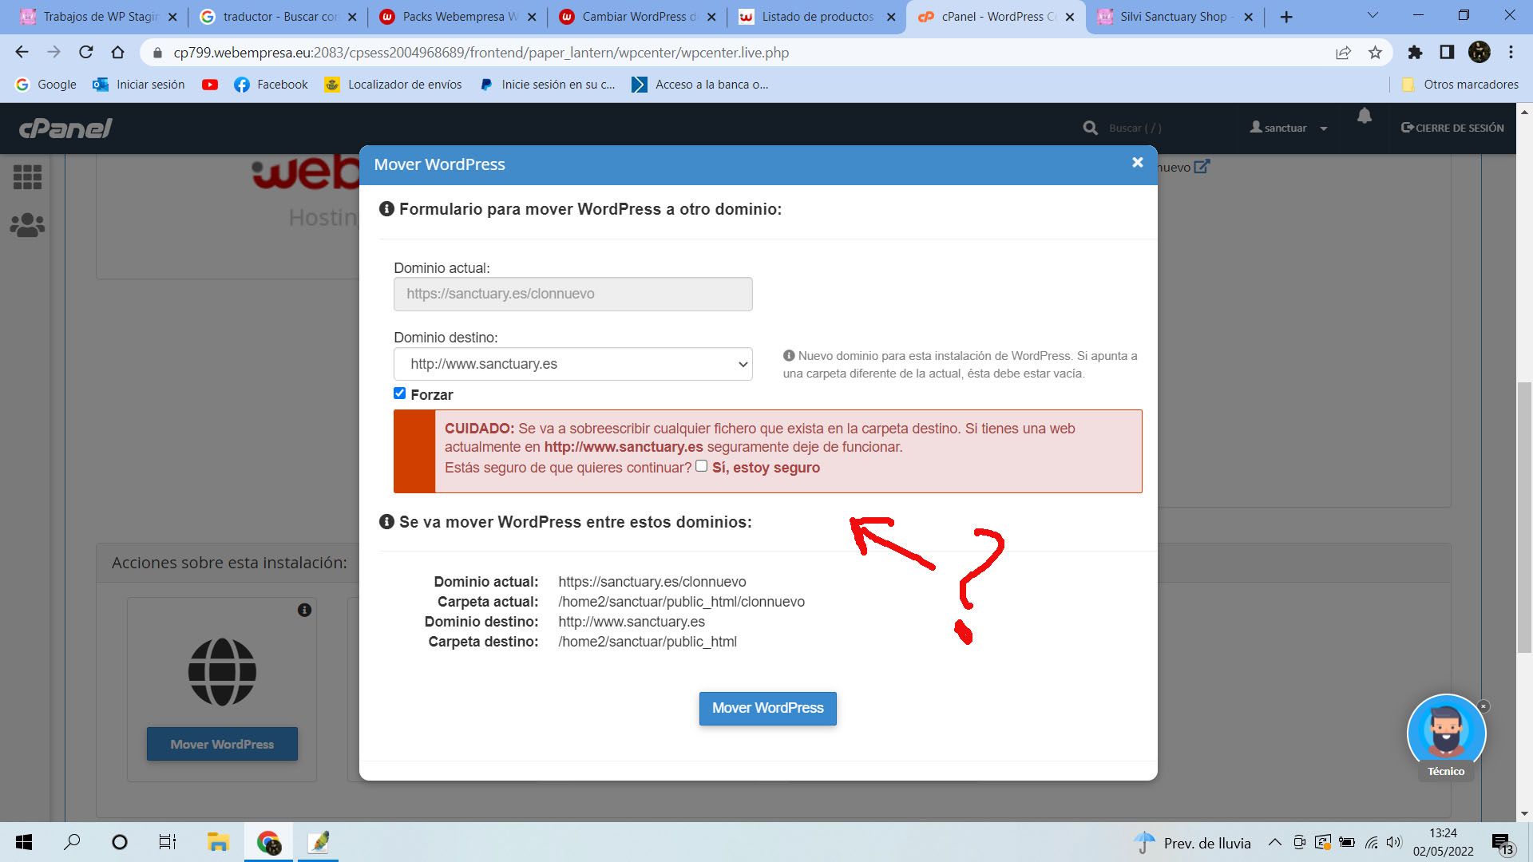Open the volume control in tray
1533x862 pixels.
[1394, 842]
